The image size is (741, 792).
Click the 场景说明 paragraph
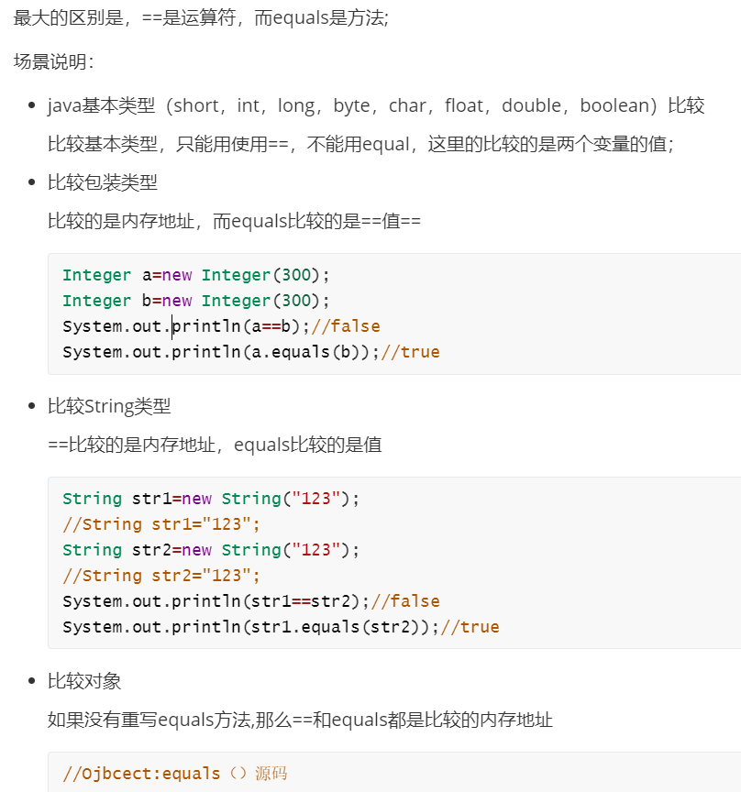[53, 62]
